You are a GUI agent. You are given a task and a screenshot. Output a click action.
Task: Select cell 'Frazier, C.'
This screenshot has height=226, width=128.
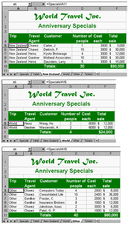(52, 199)
